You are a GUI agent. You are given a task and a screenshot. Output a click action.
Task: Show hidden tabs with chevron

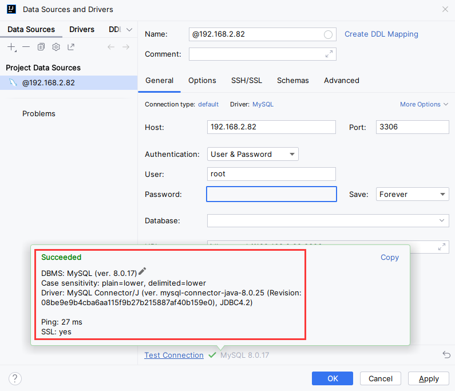point(129,30)
